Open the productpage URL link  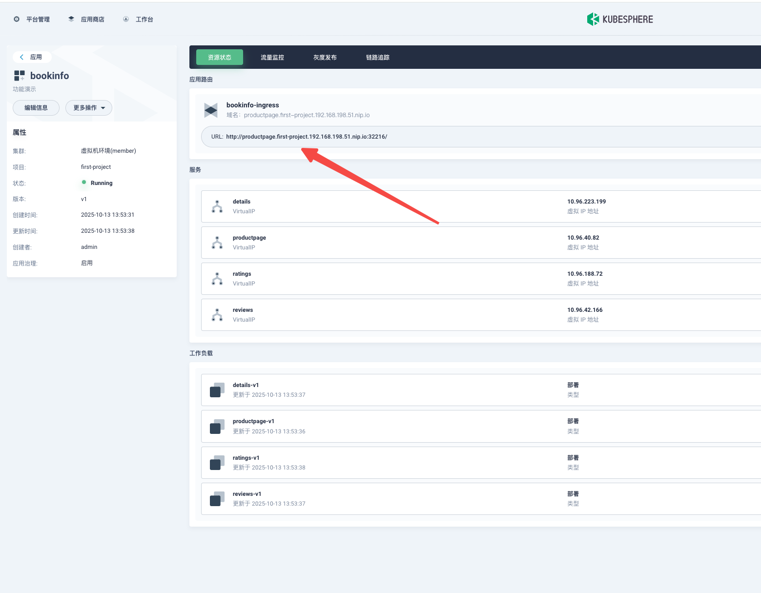coord(307,137)
